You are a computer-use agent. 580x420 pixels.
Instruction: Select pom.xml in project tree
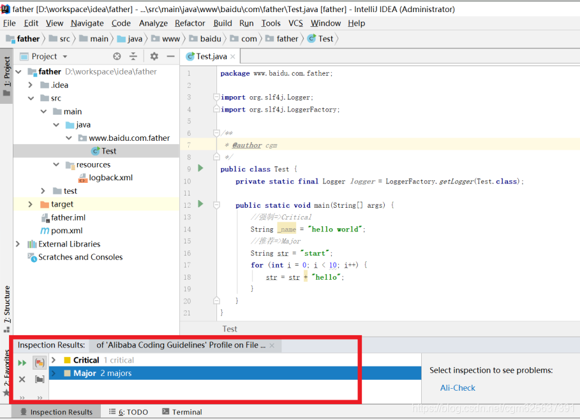[x=61, y=231]
